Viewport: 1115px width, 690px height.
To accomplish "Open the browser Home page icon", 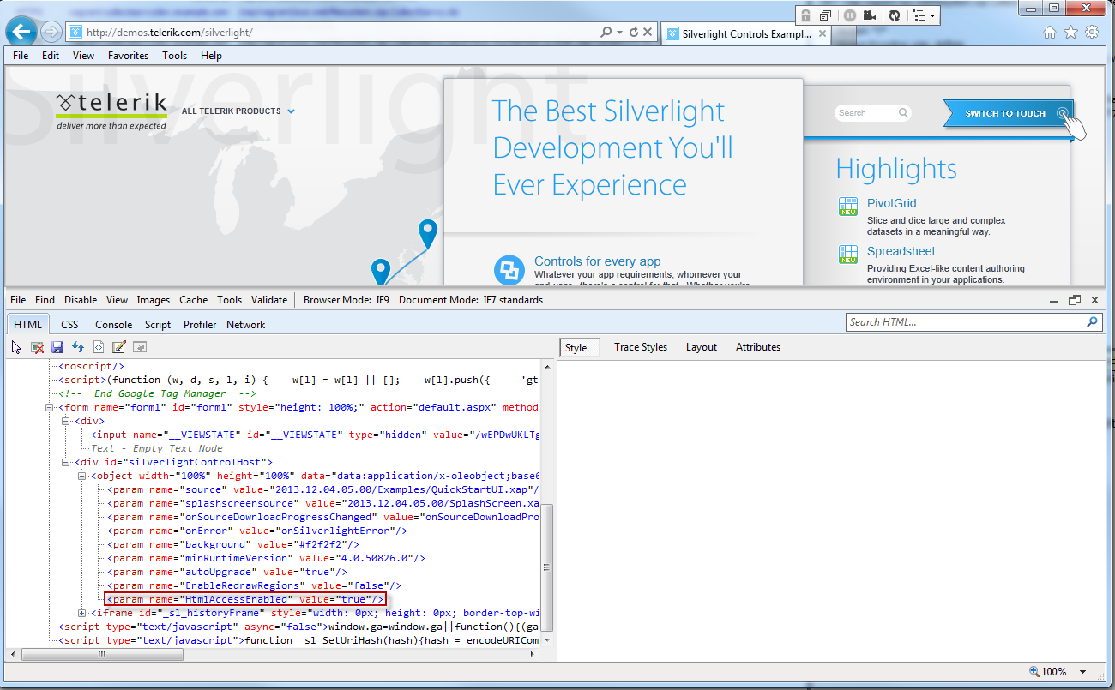I will (1049, 33).
